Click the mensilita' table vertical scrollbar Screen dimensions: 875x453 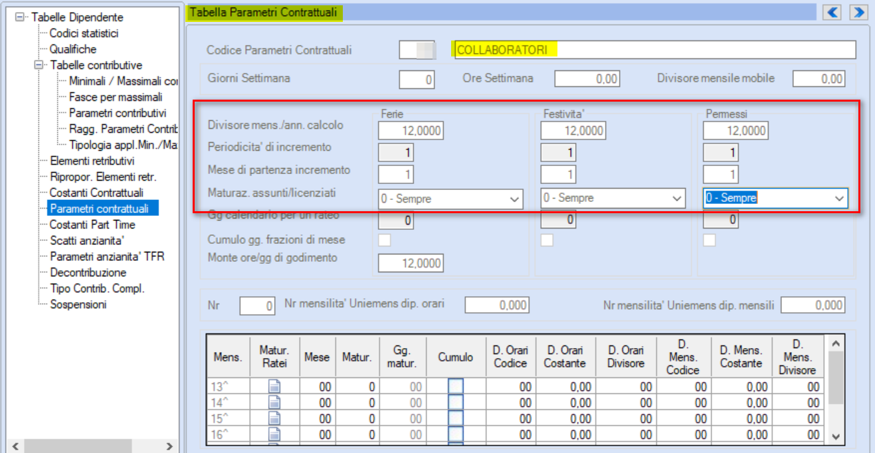(x=836, y=389)
